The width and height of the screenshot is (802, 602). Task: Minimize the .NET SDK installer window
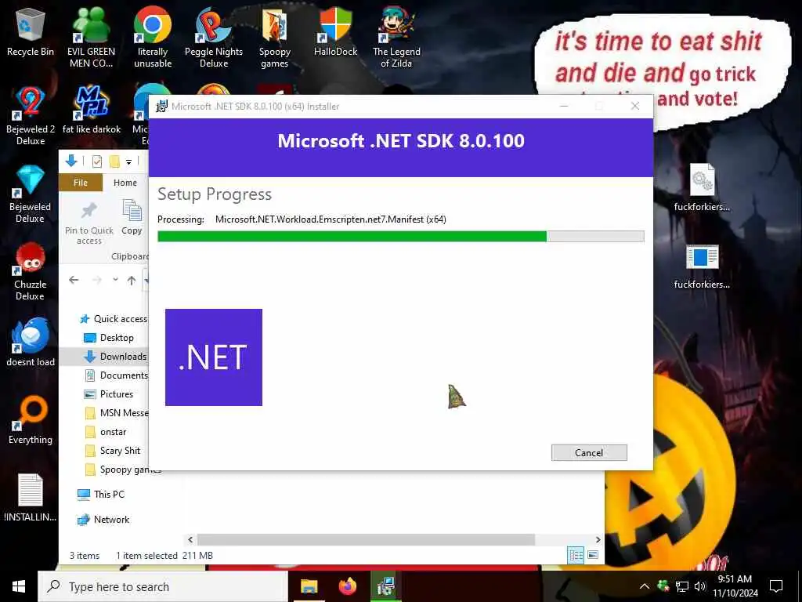point(564,106)
